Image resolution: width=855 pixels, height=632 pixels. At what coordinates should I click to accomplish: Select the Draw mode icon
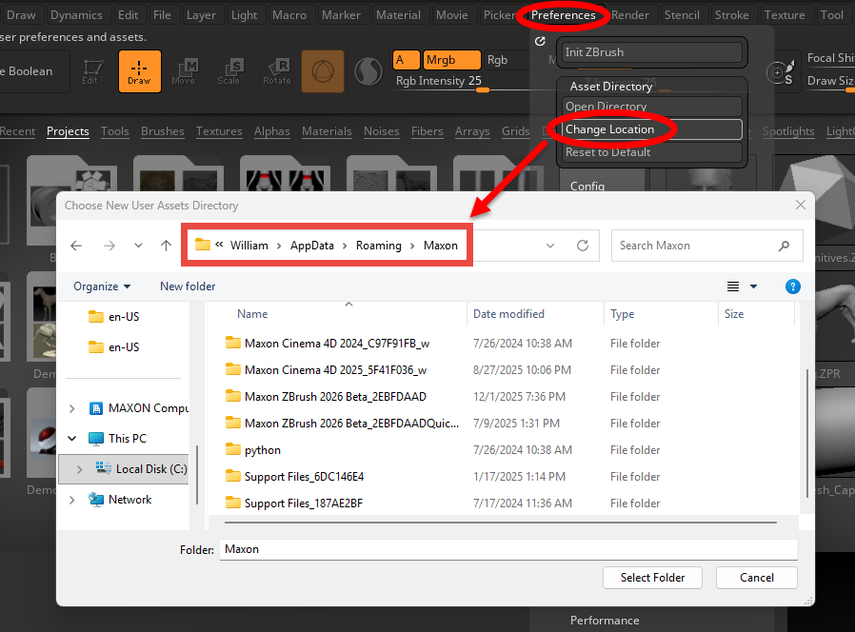click(x=139, y=71)
